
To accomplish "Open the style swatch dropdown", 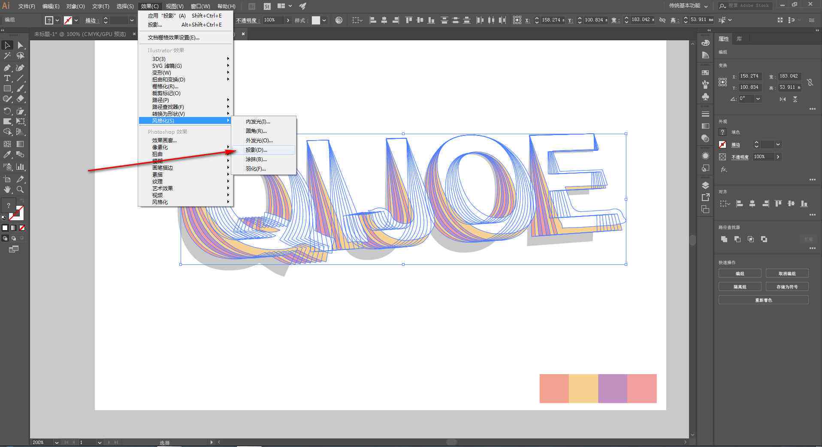I will 324,20.
